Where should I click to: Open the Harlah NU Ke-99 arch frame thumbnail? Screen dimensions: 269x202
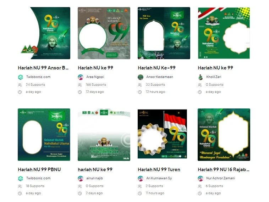coord(164,33)
